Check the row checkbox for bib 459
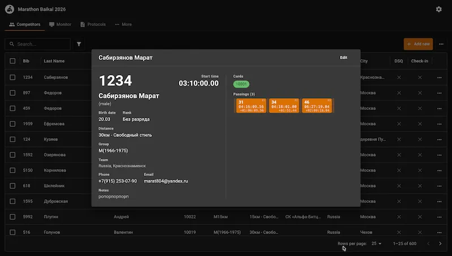 coord(12,108)
